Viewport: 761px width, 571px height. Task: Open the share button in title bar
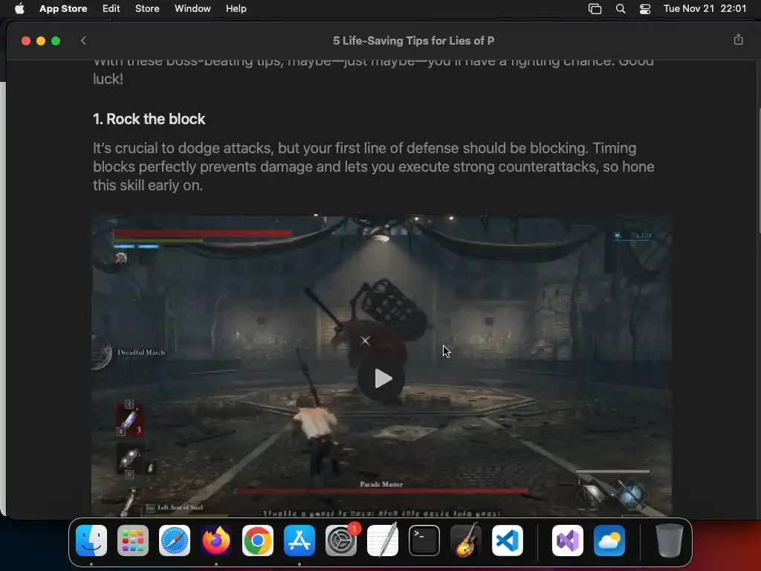[738, 40]
